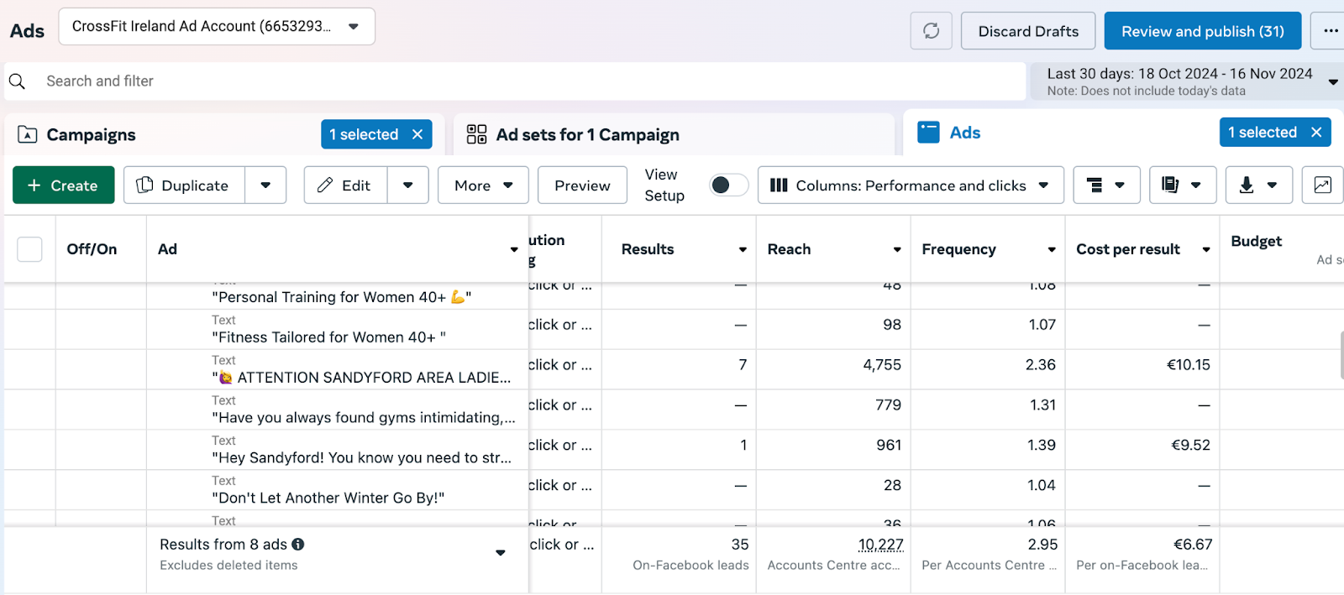Viewport: 1344px width, 595px height.
Task: Select the Have you always found gyms ad
Action: pos(363,418)
